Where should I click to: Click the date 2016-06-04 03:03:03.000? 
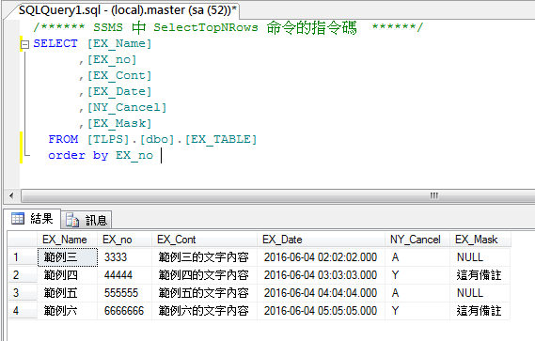pyautogui.click(x=321, y=275)
